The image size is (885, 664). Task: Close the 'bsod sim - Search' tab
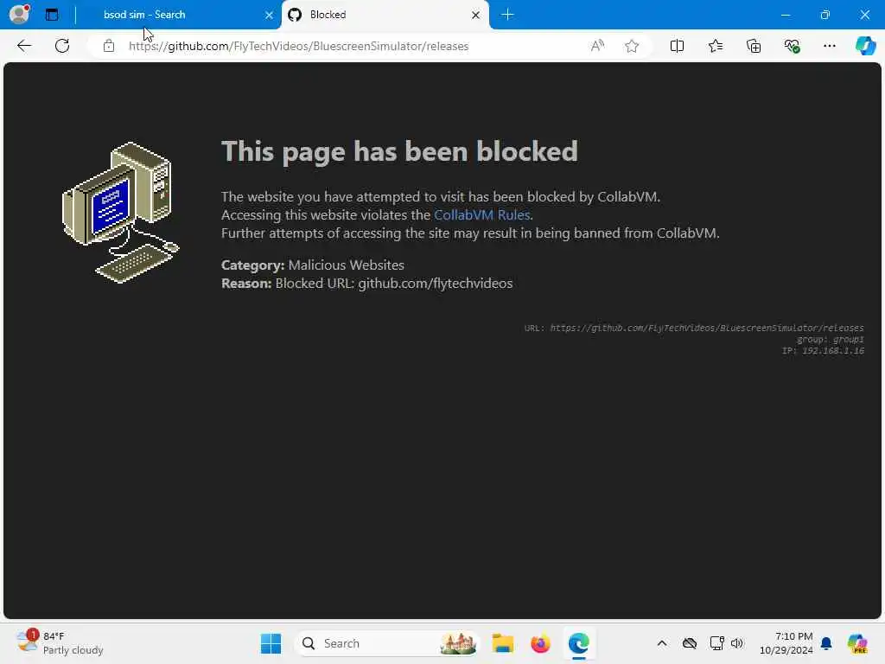(269, 16)
